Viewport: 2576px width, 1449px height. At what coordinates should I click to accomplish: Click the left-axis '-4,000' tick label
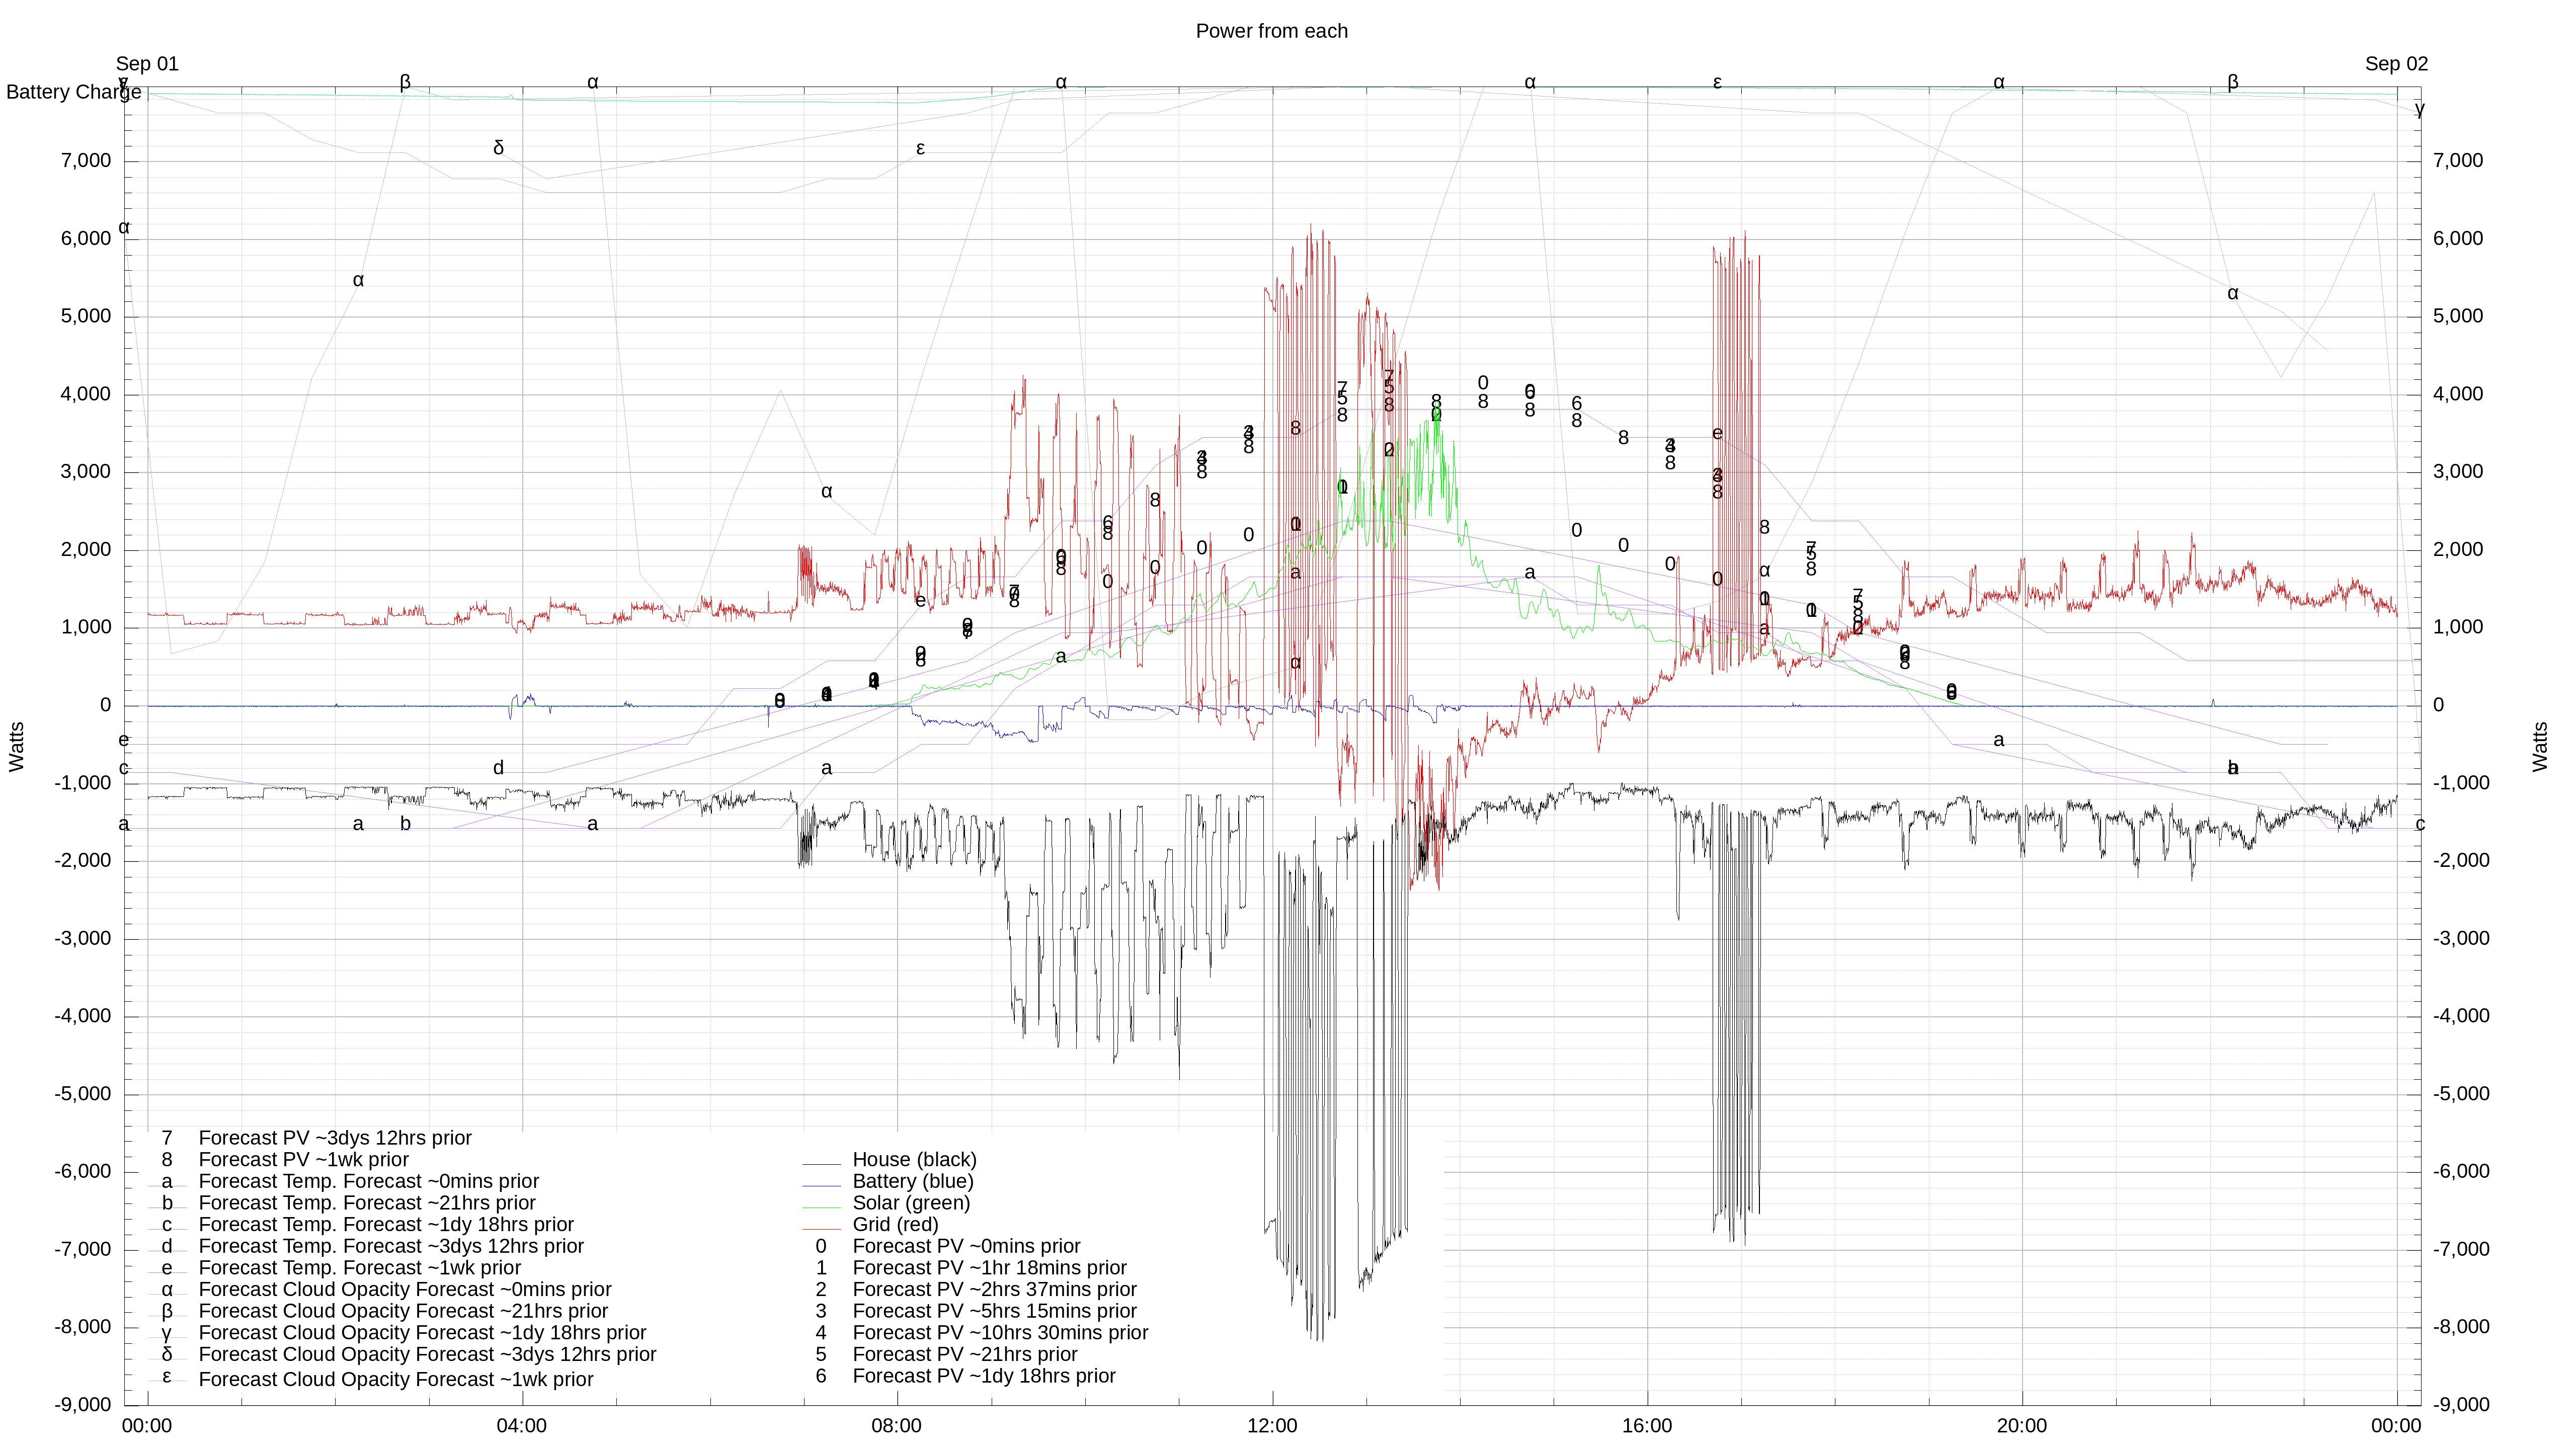tap(83, 1016)
